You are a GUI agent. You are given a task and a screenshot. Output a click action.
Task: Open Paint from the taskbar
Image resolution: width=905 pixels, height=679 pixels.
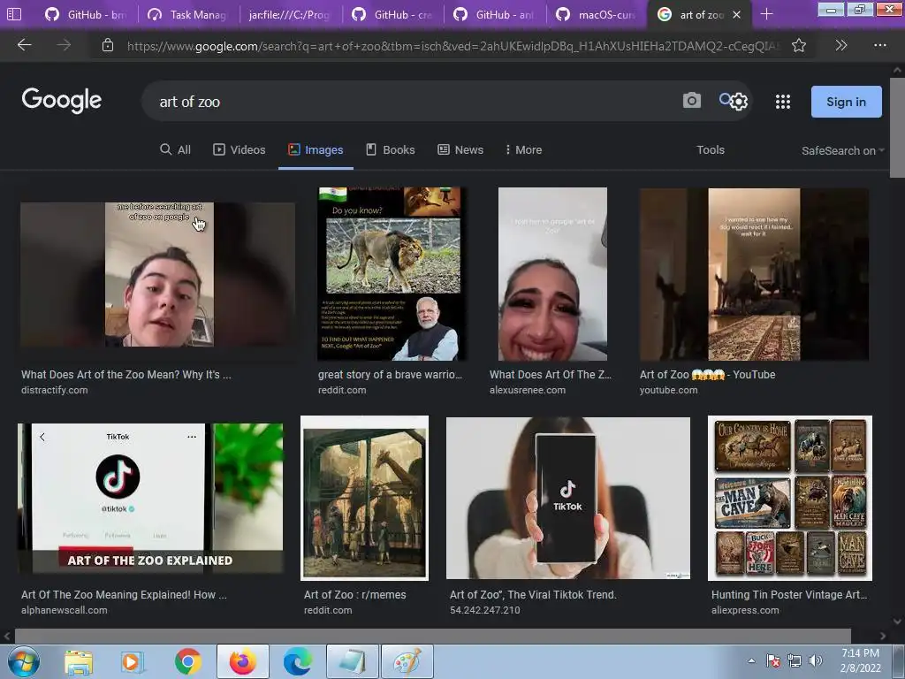407,661
